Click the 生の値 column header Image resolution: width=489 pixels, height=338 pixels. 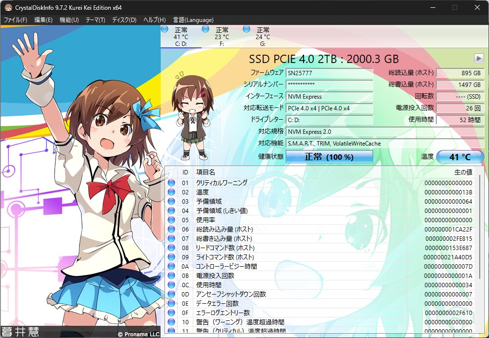coord(463,172)
